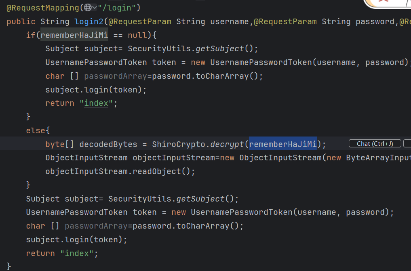The width and height of the screenshot is (411, 271).
Task: Click the partial button right of Chat
Action: pyautogui.click(x=407, y=143)
